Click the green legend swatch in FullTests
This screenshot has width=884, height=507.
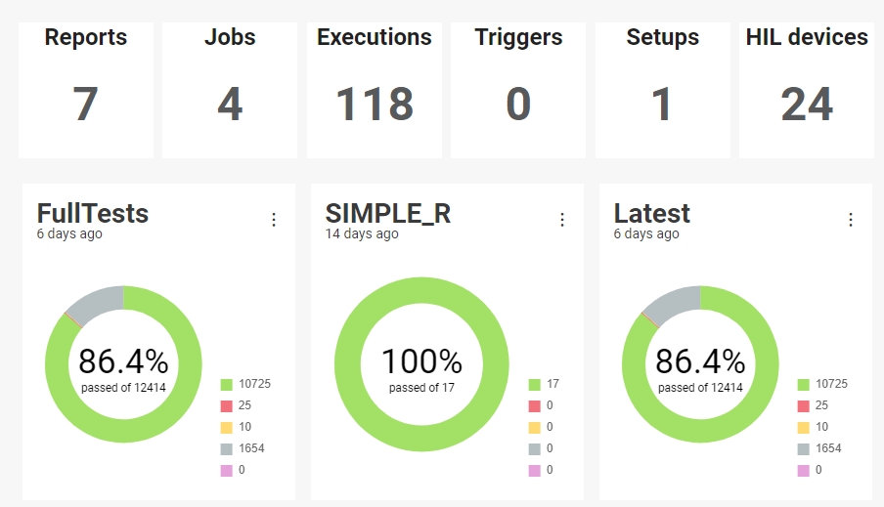click(x=226, y=385)
